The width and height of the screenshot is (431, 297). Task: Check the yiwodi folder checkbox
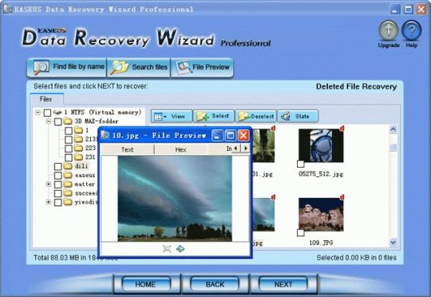point(57,203)
